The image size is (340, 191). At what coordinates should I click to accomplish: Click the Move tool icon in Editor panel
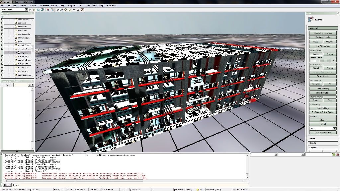pyautogui.click(x=310, y=20)
